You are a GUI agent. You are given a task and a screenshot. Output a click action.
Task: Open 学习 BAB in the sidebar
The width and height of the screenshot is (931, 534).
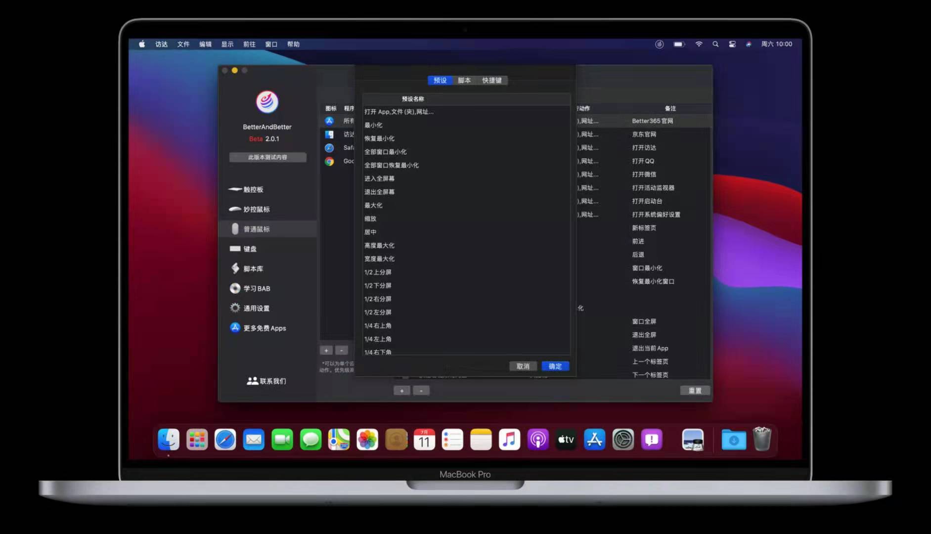(x=267, y=288)
